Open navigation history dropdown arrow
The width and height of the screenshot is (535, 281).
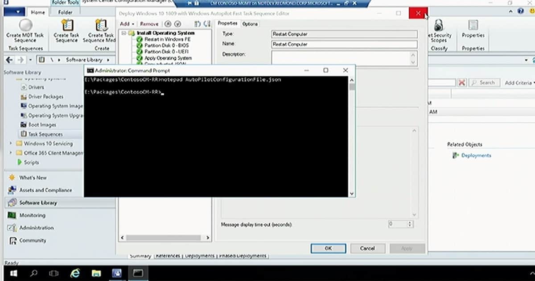[30, 60]
